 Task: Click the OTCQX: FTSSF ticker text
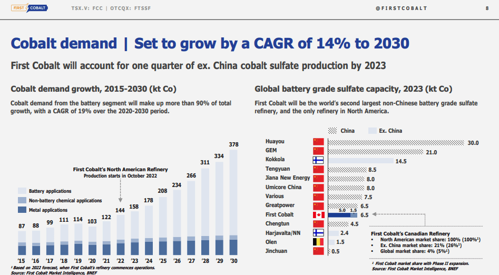tap(131, 8)
